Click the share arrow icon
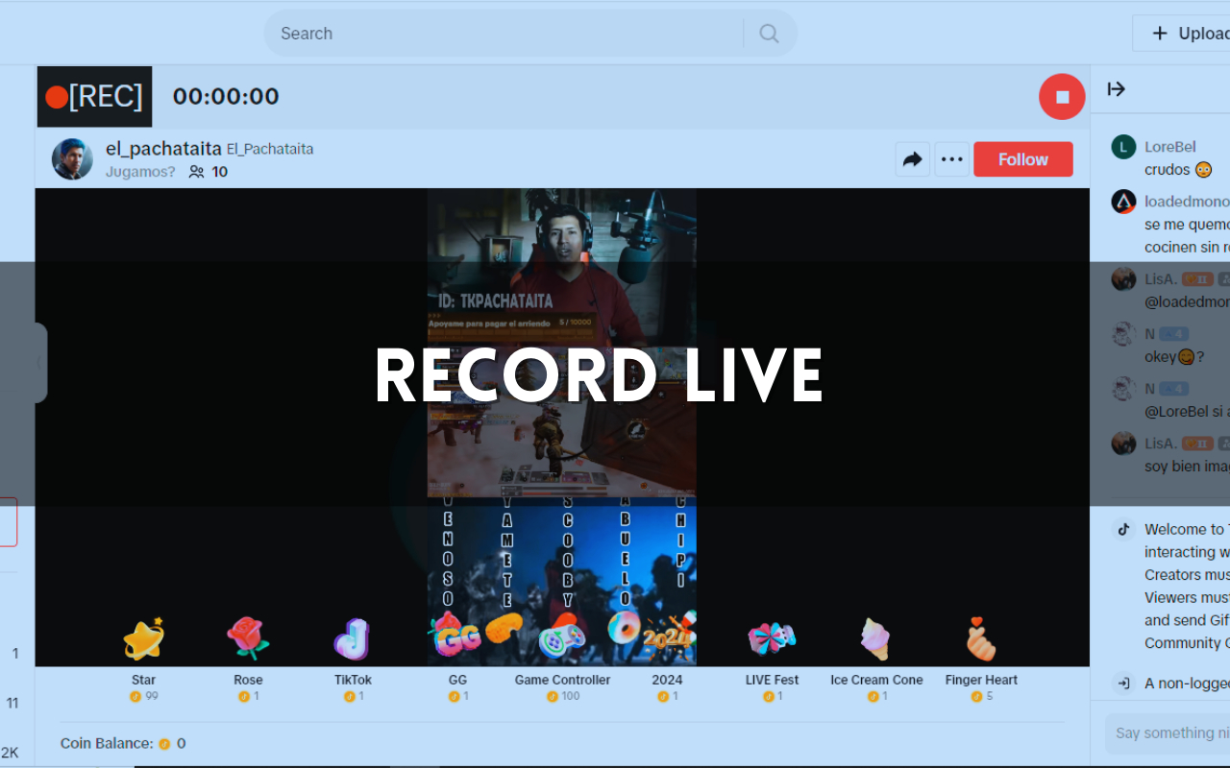The image size is (1230, 768). point(912,159)
